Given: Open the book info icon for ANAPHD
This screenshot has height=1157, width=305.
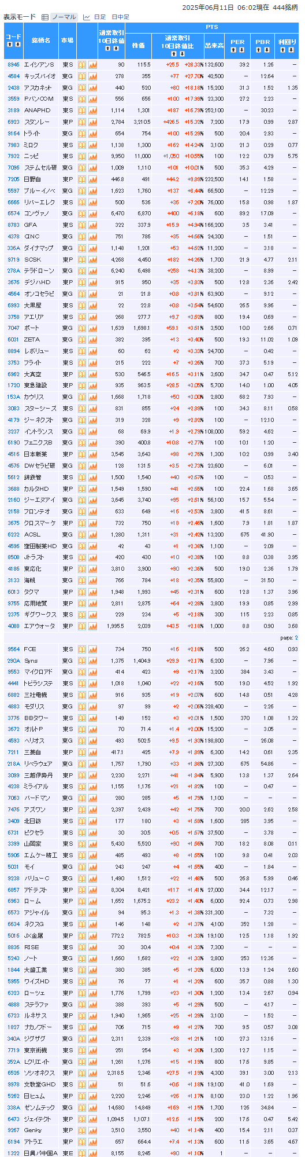Looking at the screenshot, I should [82, 111].
